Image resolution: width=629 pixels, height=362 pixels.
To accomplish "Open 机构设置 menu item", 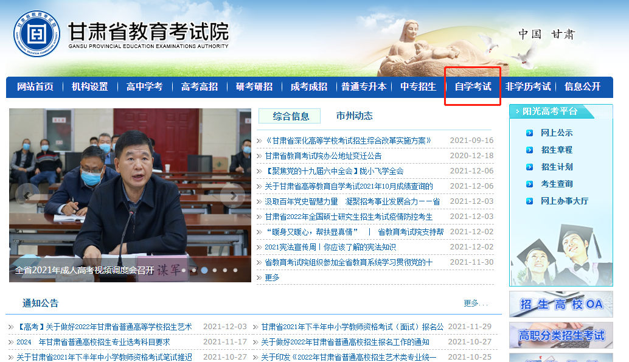I will point(90,86).
